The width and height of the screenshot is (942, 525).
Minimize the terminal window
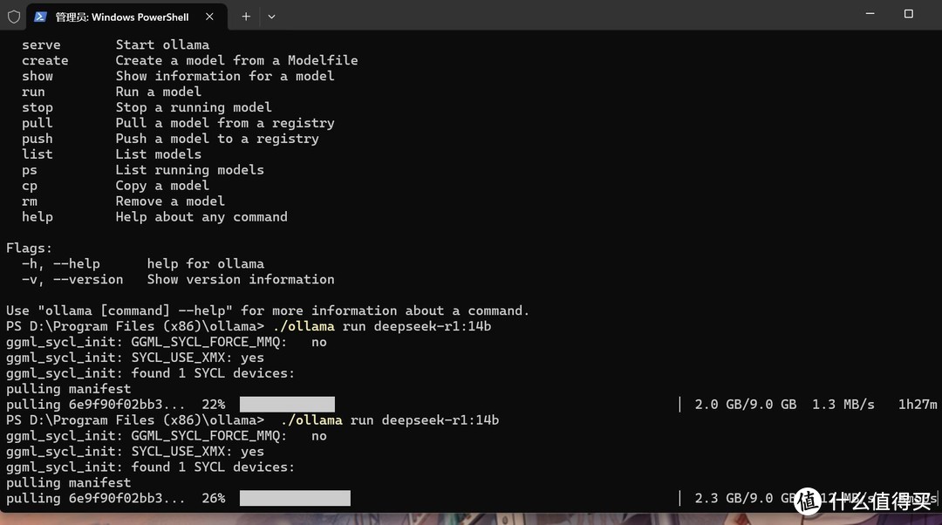(870, 13)
